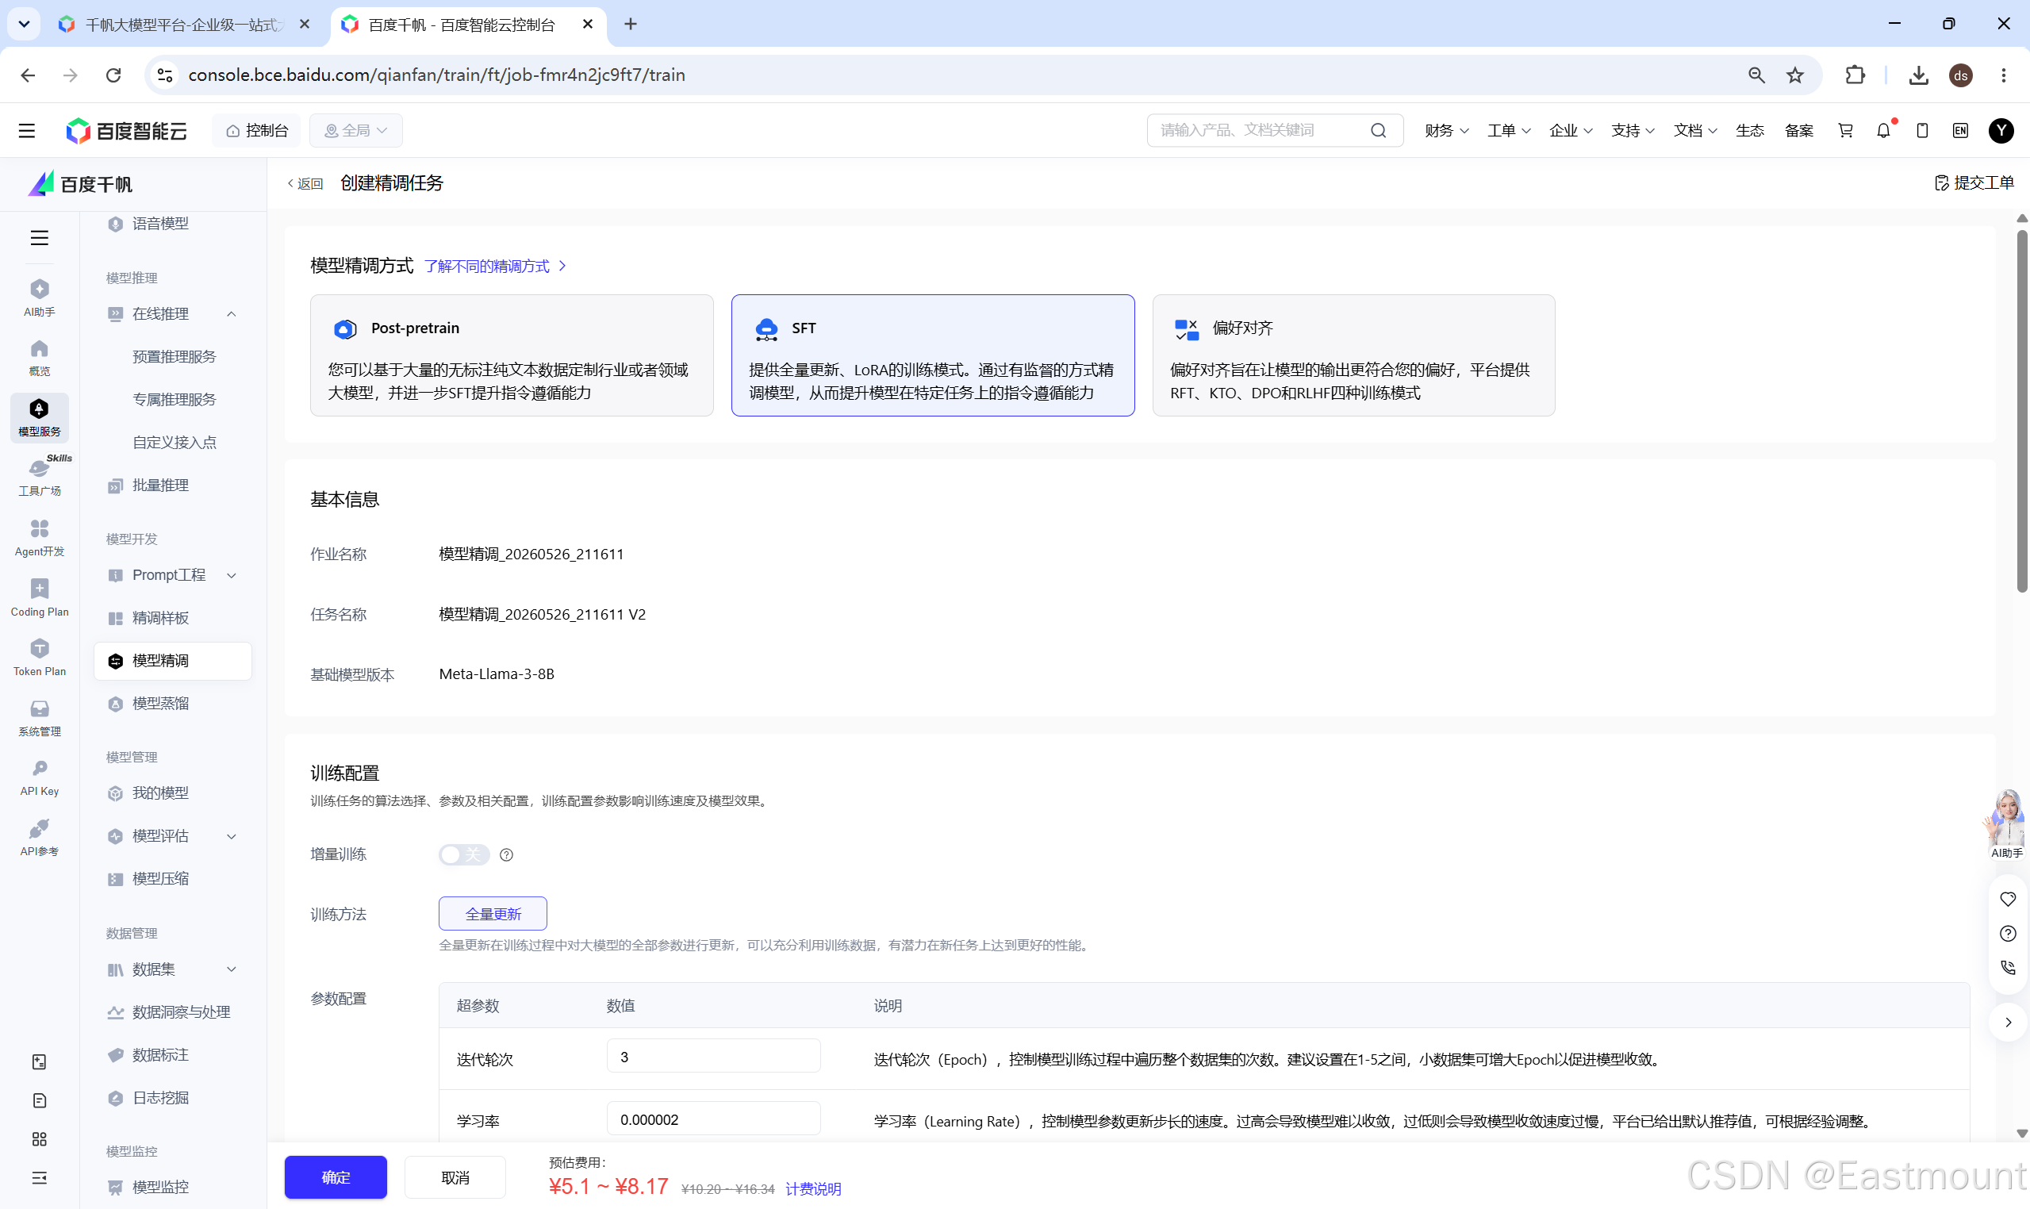Open 系统管理 in the left rail

click(x=39, y=718)
